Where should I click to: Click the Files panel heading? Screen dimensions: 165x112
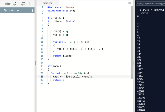(x=8, y=4)
